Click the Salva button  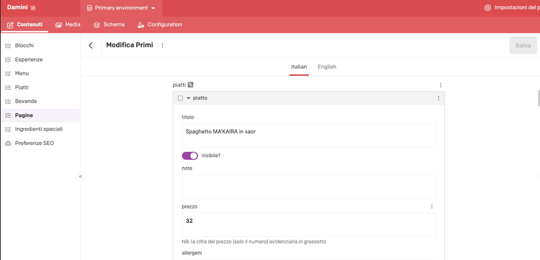[x=523, y=46]
